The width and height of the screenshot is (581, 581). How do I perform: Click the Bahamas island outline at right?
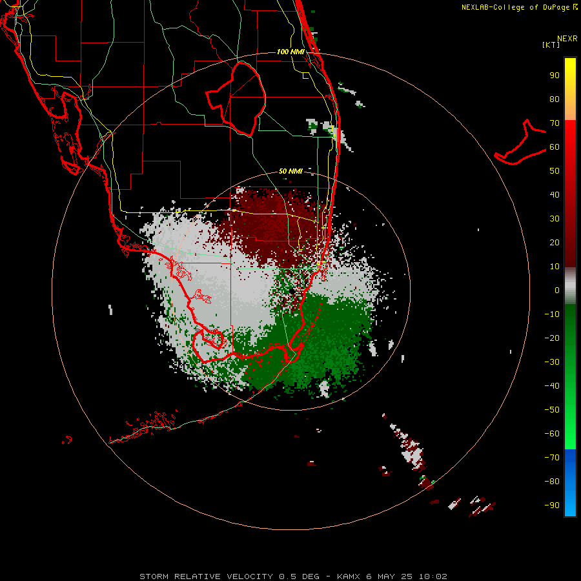point(520,142)
